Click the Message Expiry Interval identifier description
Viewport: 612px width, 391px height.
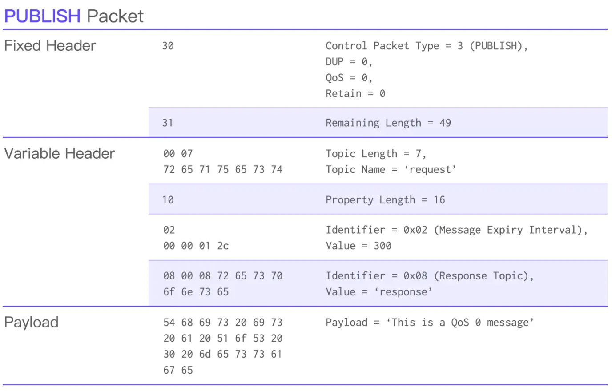457,230
